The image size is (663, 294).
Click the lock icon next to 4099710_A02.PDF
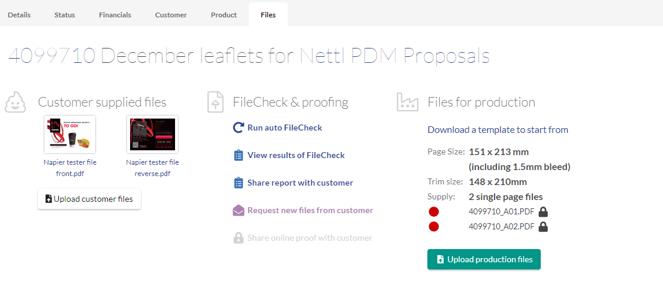coord(544,228)
